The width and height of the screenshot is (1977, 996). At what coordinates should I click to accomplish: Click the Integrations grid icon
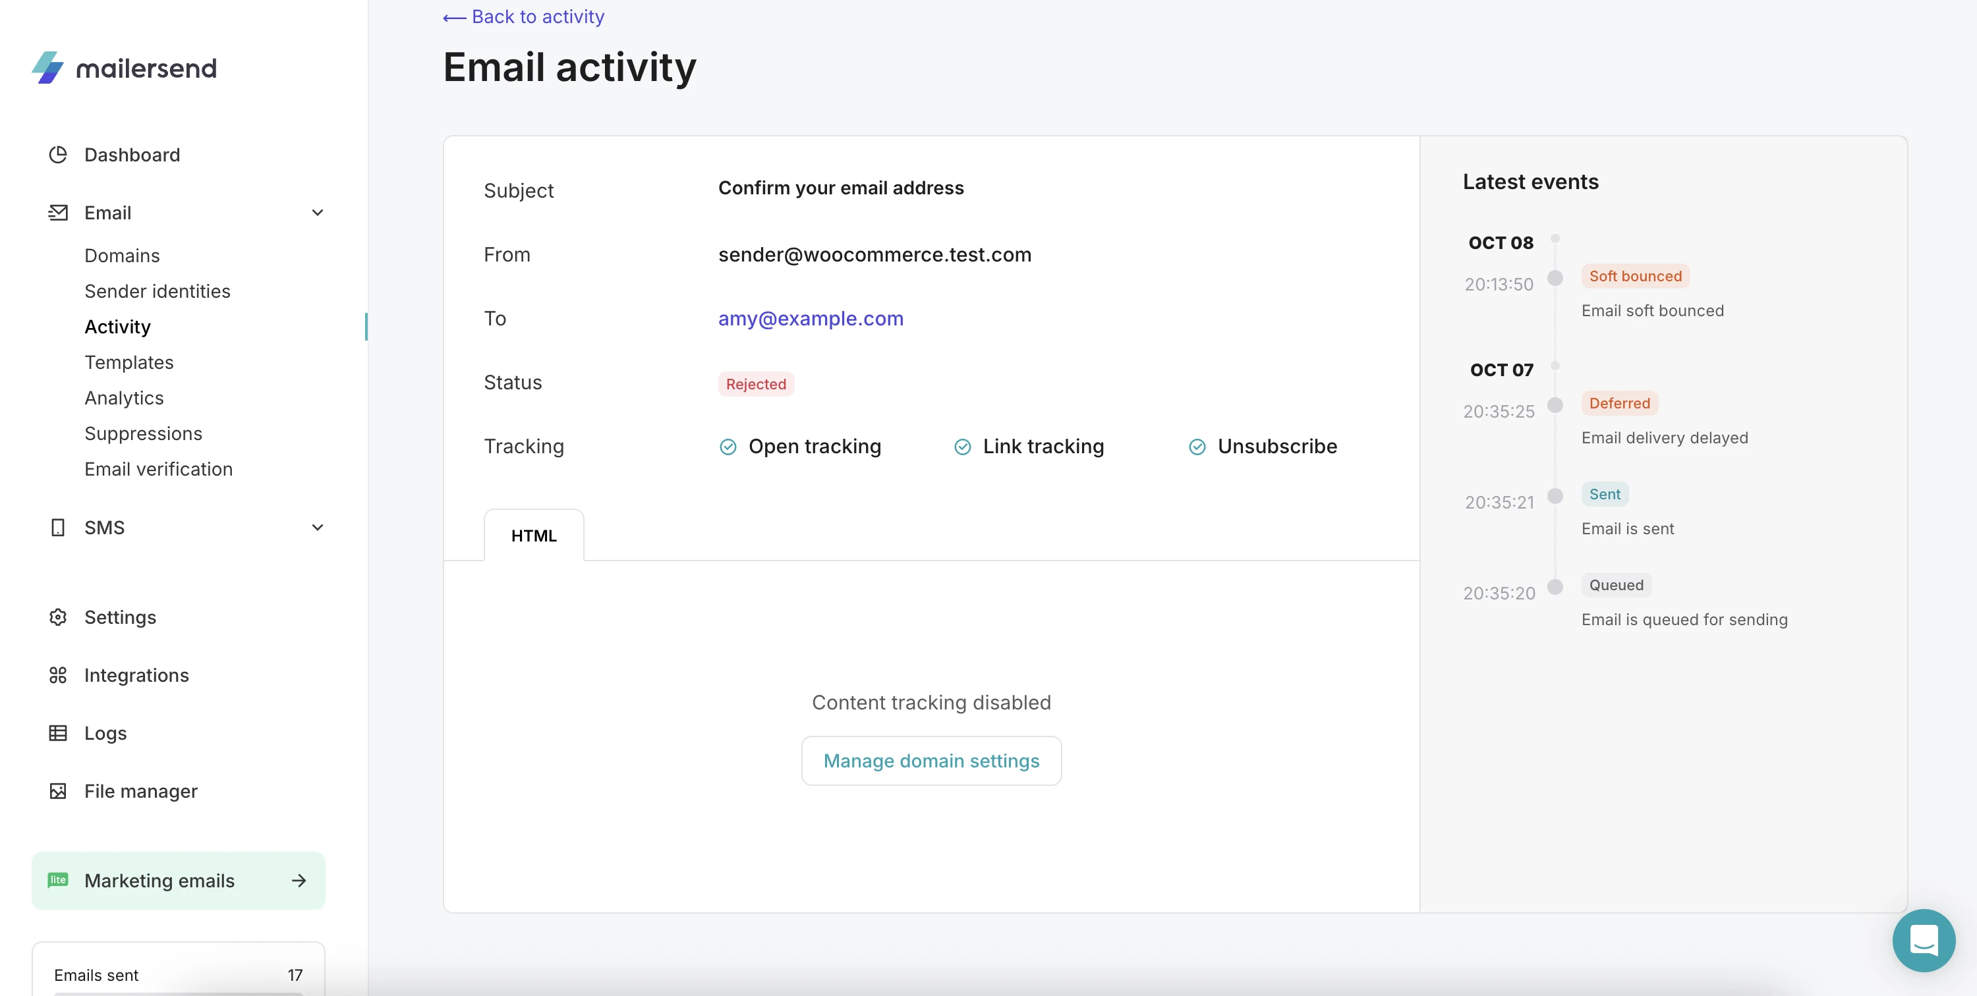click(57, 675)
